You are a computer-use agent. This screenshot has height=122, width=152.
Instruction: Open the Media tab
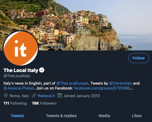coord(104,116)
